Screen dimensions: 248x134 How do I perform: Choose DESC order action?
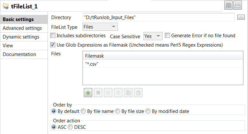[70, 127]
